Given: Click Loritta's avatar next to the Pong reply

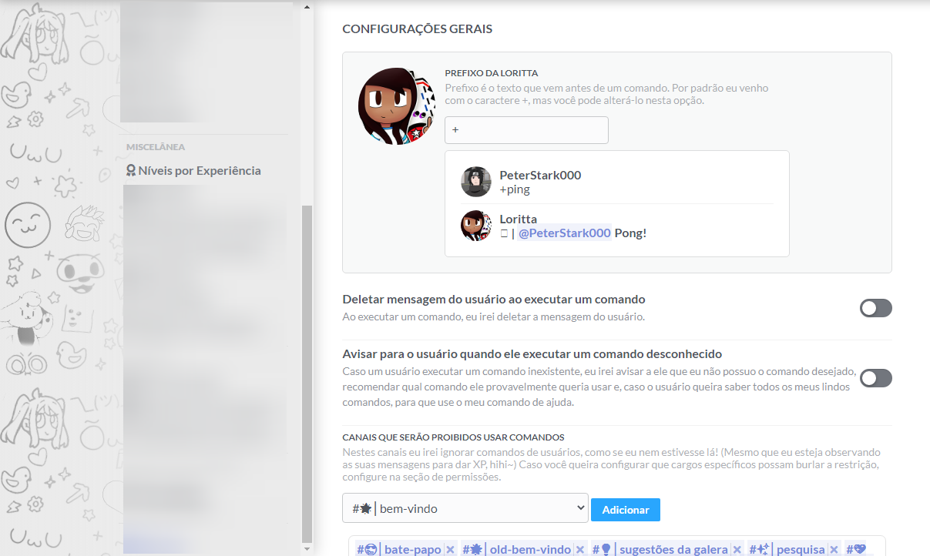Looking at the screenshot, I should coord(475,226).
